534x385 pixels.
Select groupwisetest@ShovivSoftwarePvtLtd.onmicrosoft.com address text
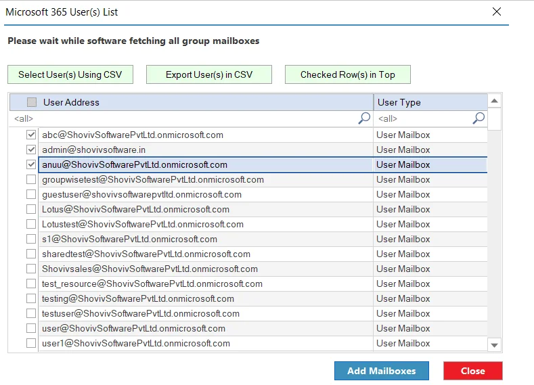click(x=153, y=179)
